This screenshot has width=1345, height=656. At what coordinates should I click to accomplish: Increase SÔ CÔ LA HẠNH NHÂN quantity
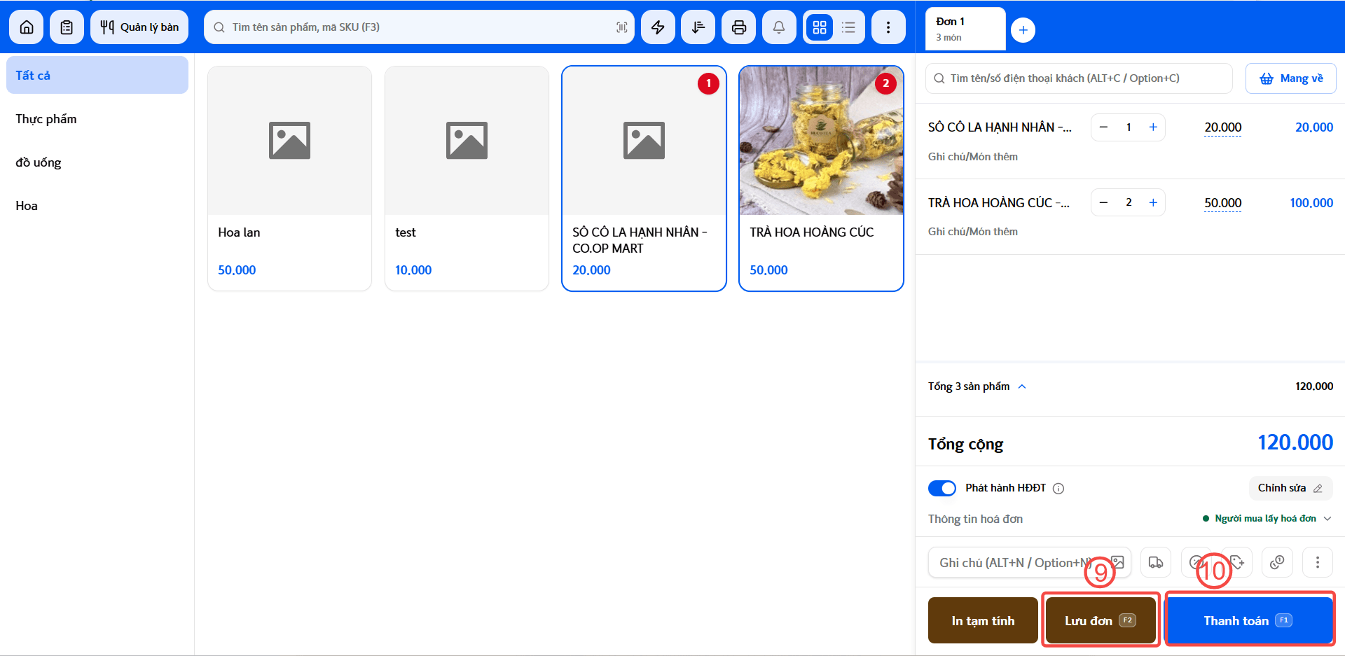(1153, 127)
